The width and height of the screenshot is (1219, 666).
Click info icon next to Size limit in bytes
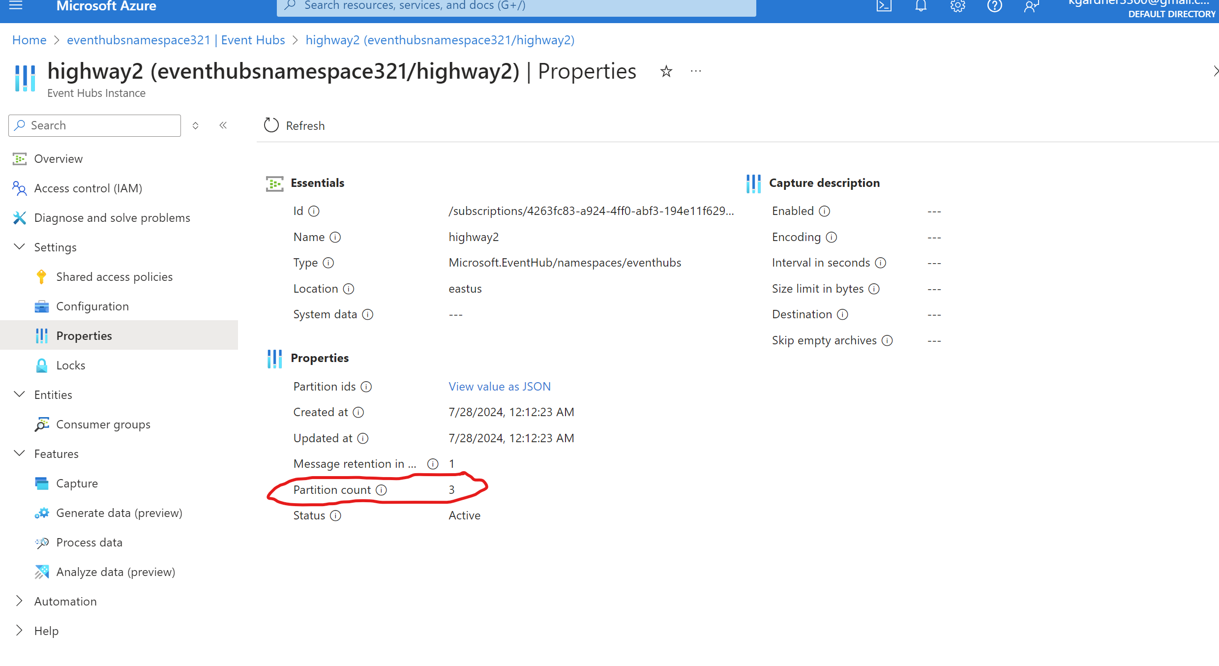coord(874,289)
